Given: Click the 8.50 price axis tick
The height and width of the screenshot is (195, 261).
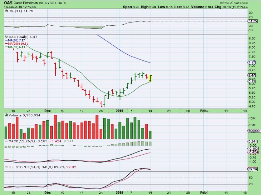Looking at the screenshot, I should pos(252,38).
